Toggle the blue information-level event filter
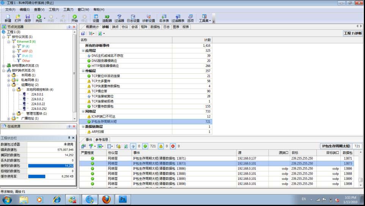This screenshot has height=206, width=365. coord(133,146)
